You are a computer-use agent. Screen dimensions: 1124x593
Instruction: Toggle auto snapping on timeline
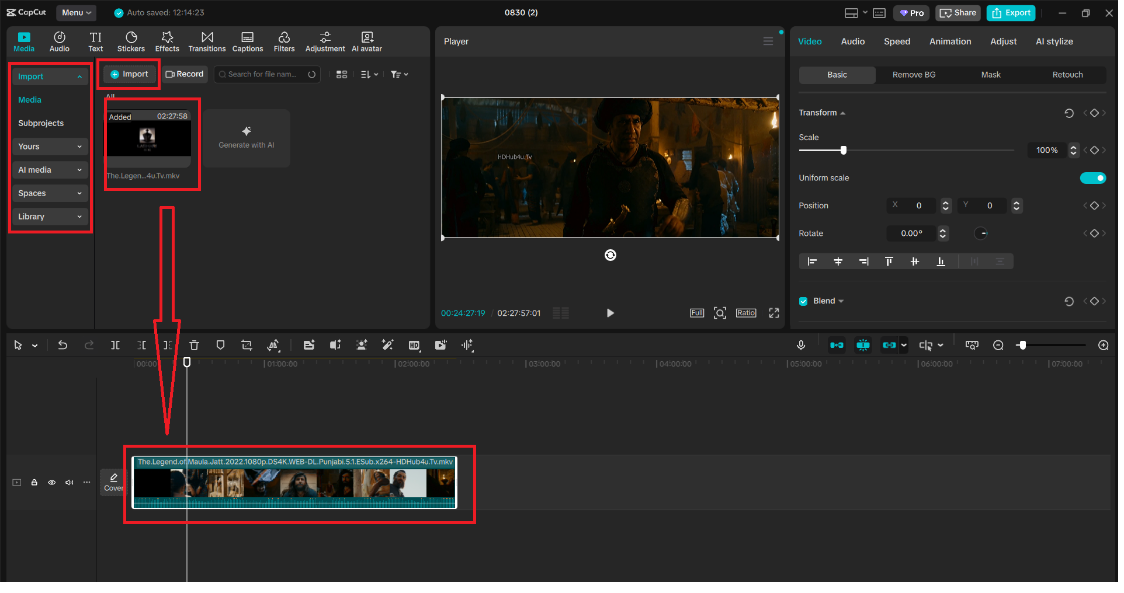pyautogui.click(x=863, y=346)
